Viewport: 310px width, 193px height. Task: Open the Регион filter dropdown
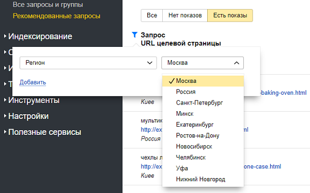[x=88, y=63]
